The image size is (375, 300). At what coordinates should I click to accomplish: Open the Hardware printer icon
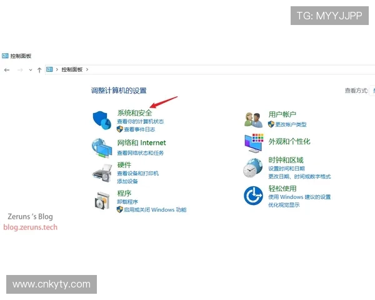tap(102, 174)
